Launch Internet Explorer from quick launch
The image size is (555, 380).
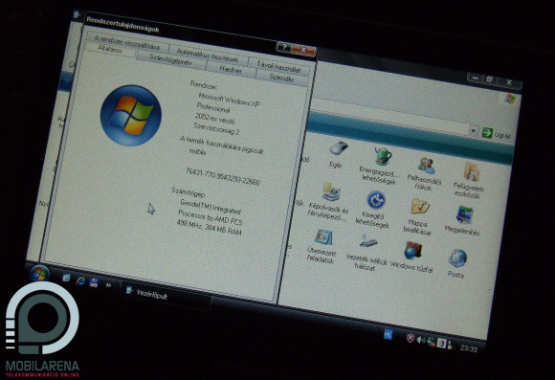(x=80, y=280)
